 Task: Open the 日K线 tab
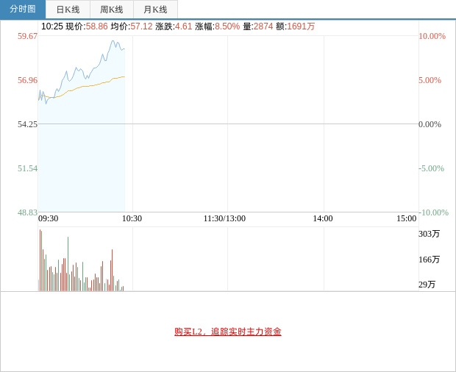pos(68,10)
